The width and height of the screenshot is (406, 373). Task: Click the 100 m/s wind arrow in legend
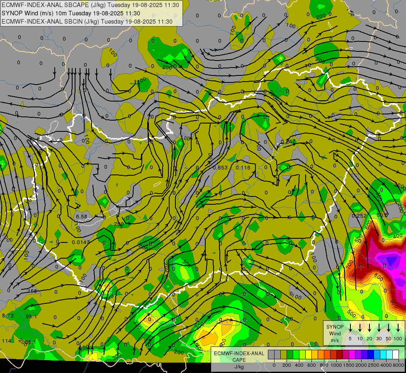(398, 327)
